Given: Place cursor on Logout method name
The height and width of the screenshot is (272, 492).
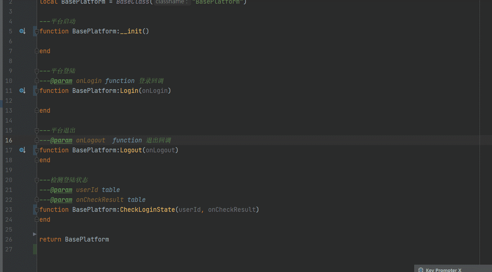Looking at the screenshot, I should (x=131, y=150).
